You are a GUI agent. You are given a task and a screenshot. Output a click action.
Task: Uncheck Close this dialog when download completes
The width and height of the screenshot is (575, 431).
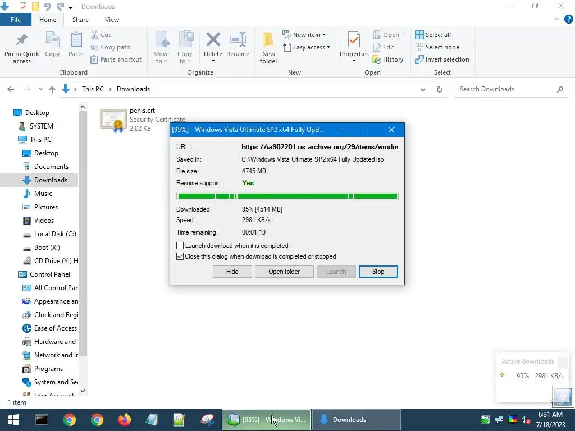click(x=180, y=256)
